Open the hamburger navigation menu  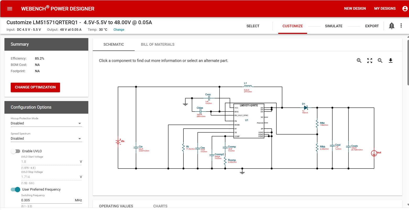click(x=10, y=9)
